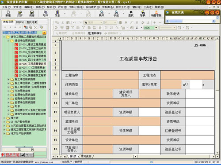This screenshot has height=165, width=221.
Task: Click the 打开 (Open) toolbar icon
Action: 20,14
